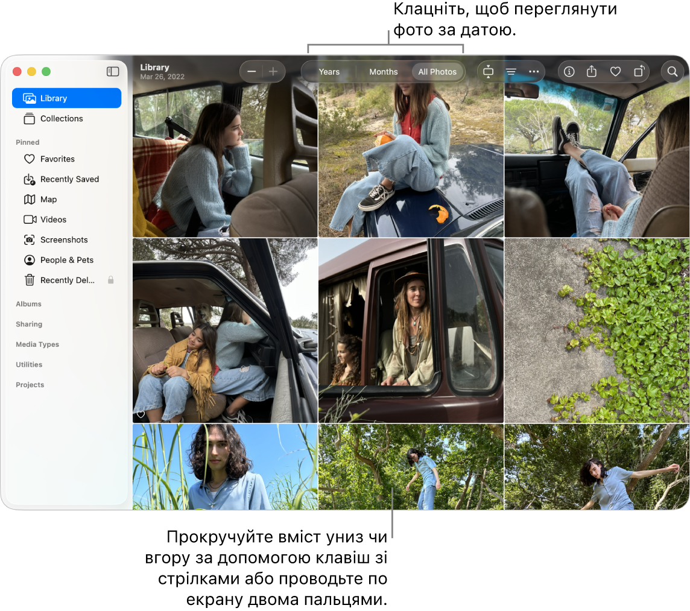Toggle the aspect ratio grid icon

[488, 72]
